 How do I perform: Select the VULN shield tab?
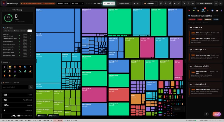click(203, 10)
